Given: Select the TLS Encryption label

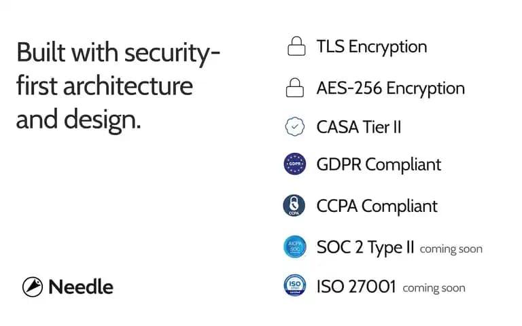Looking at the screenshot, I should coord(372,47).
